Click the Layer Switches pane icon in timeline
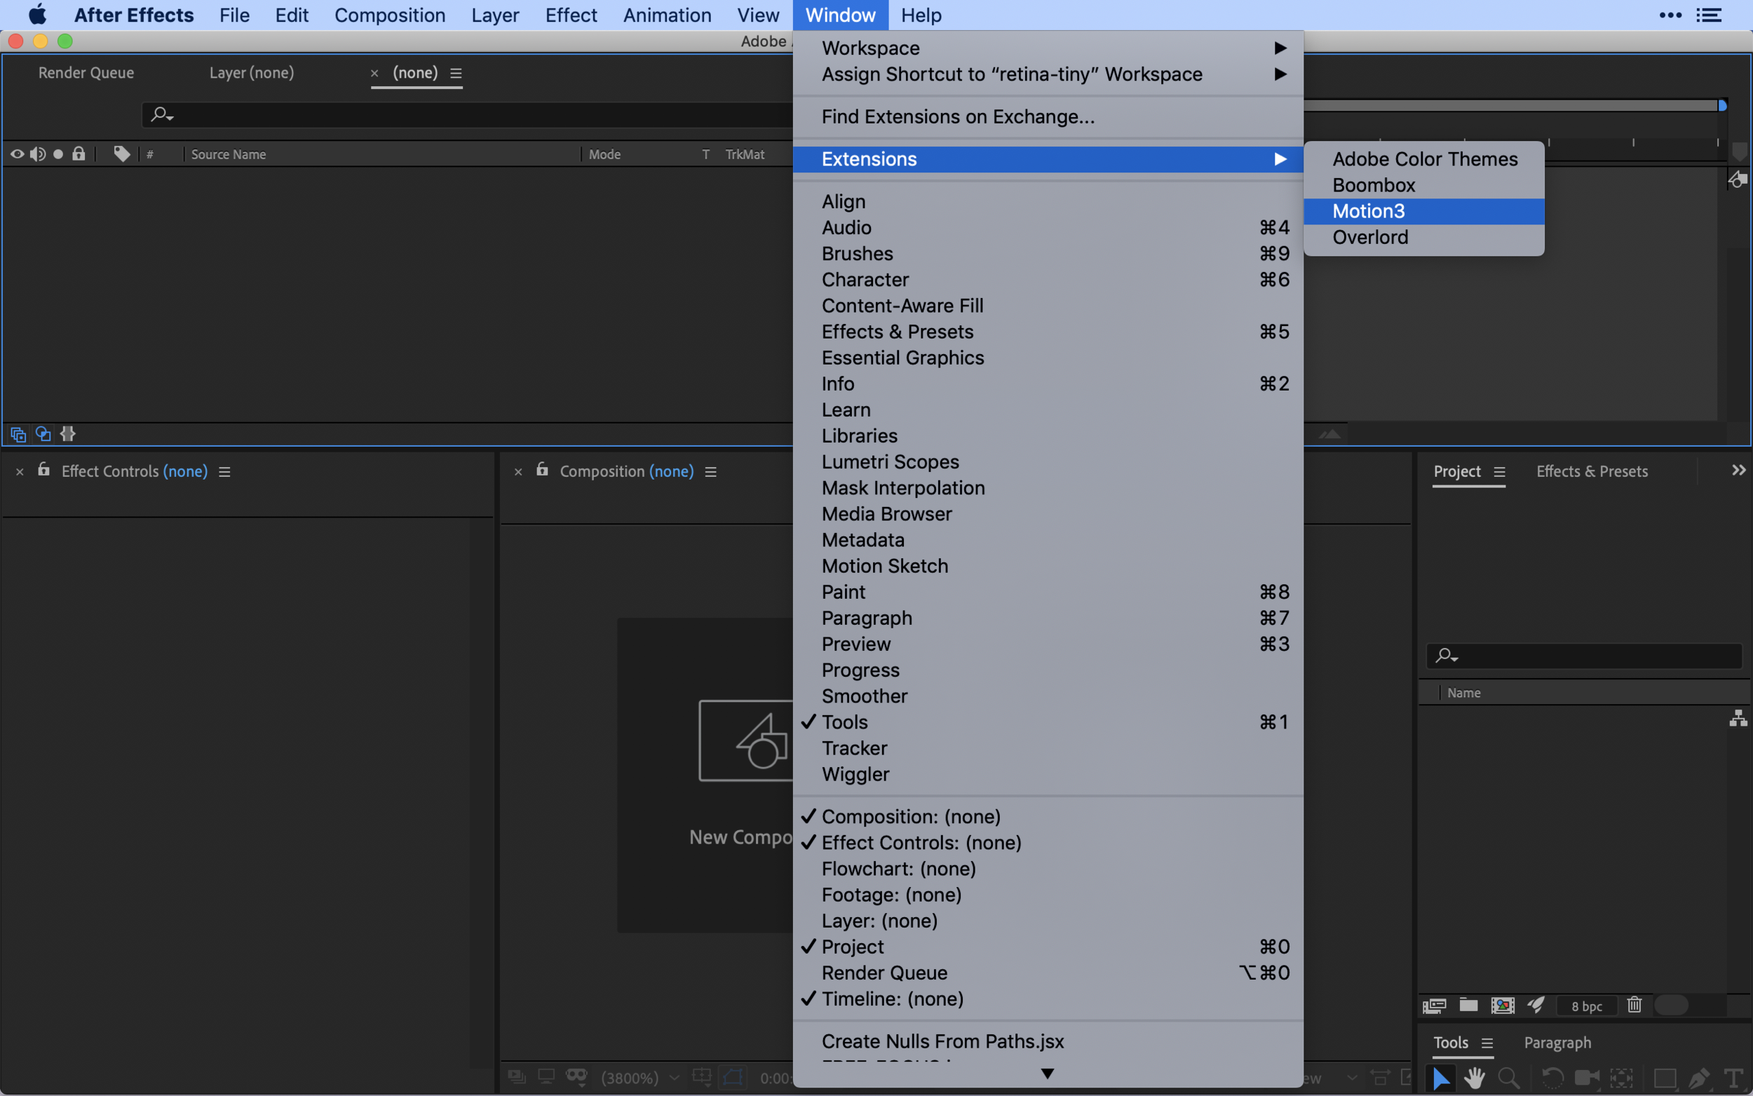1753x1096 pixels. coord(18,434)
